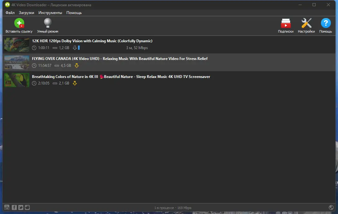Click the file size 1,2 GB
This screenshot has width=338, height=214.
click(x=64, y=48)
